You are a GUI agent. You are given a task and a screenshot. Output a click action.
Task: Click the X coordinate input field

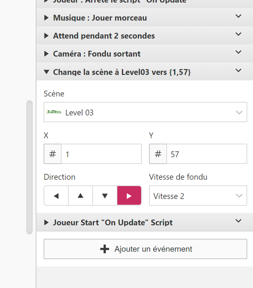(x=101, y=154)
